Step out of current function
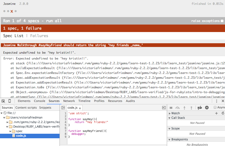 click(191, 108)
